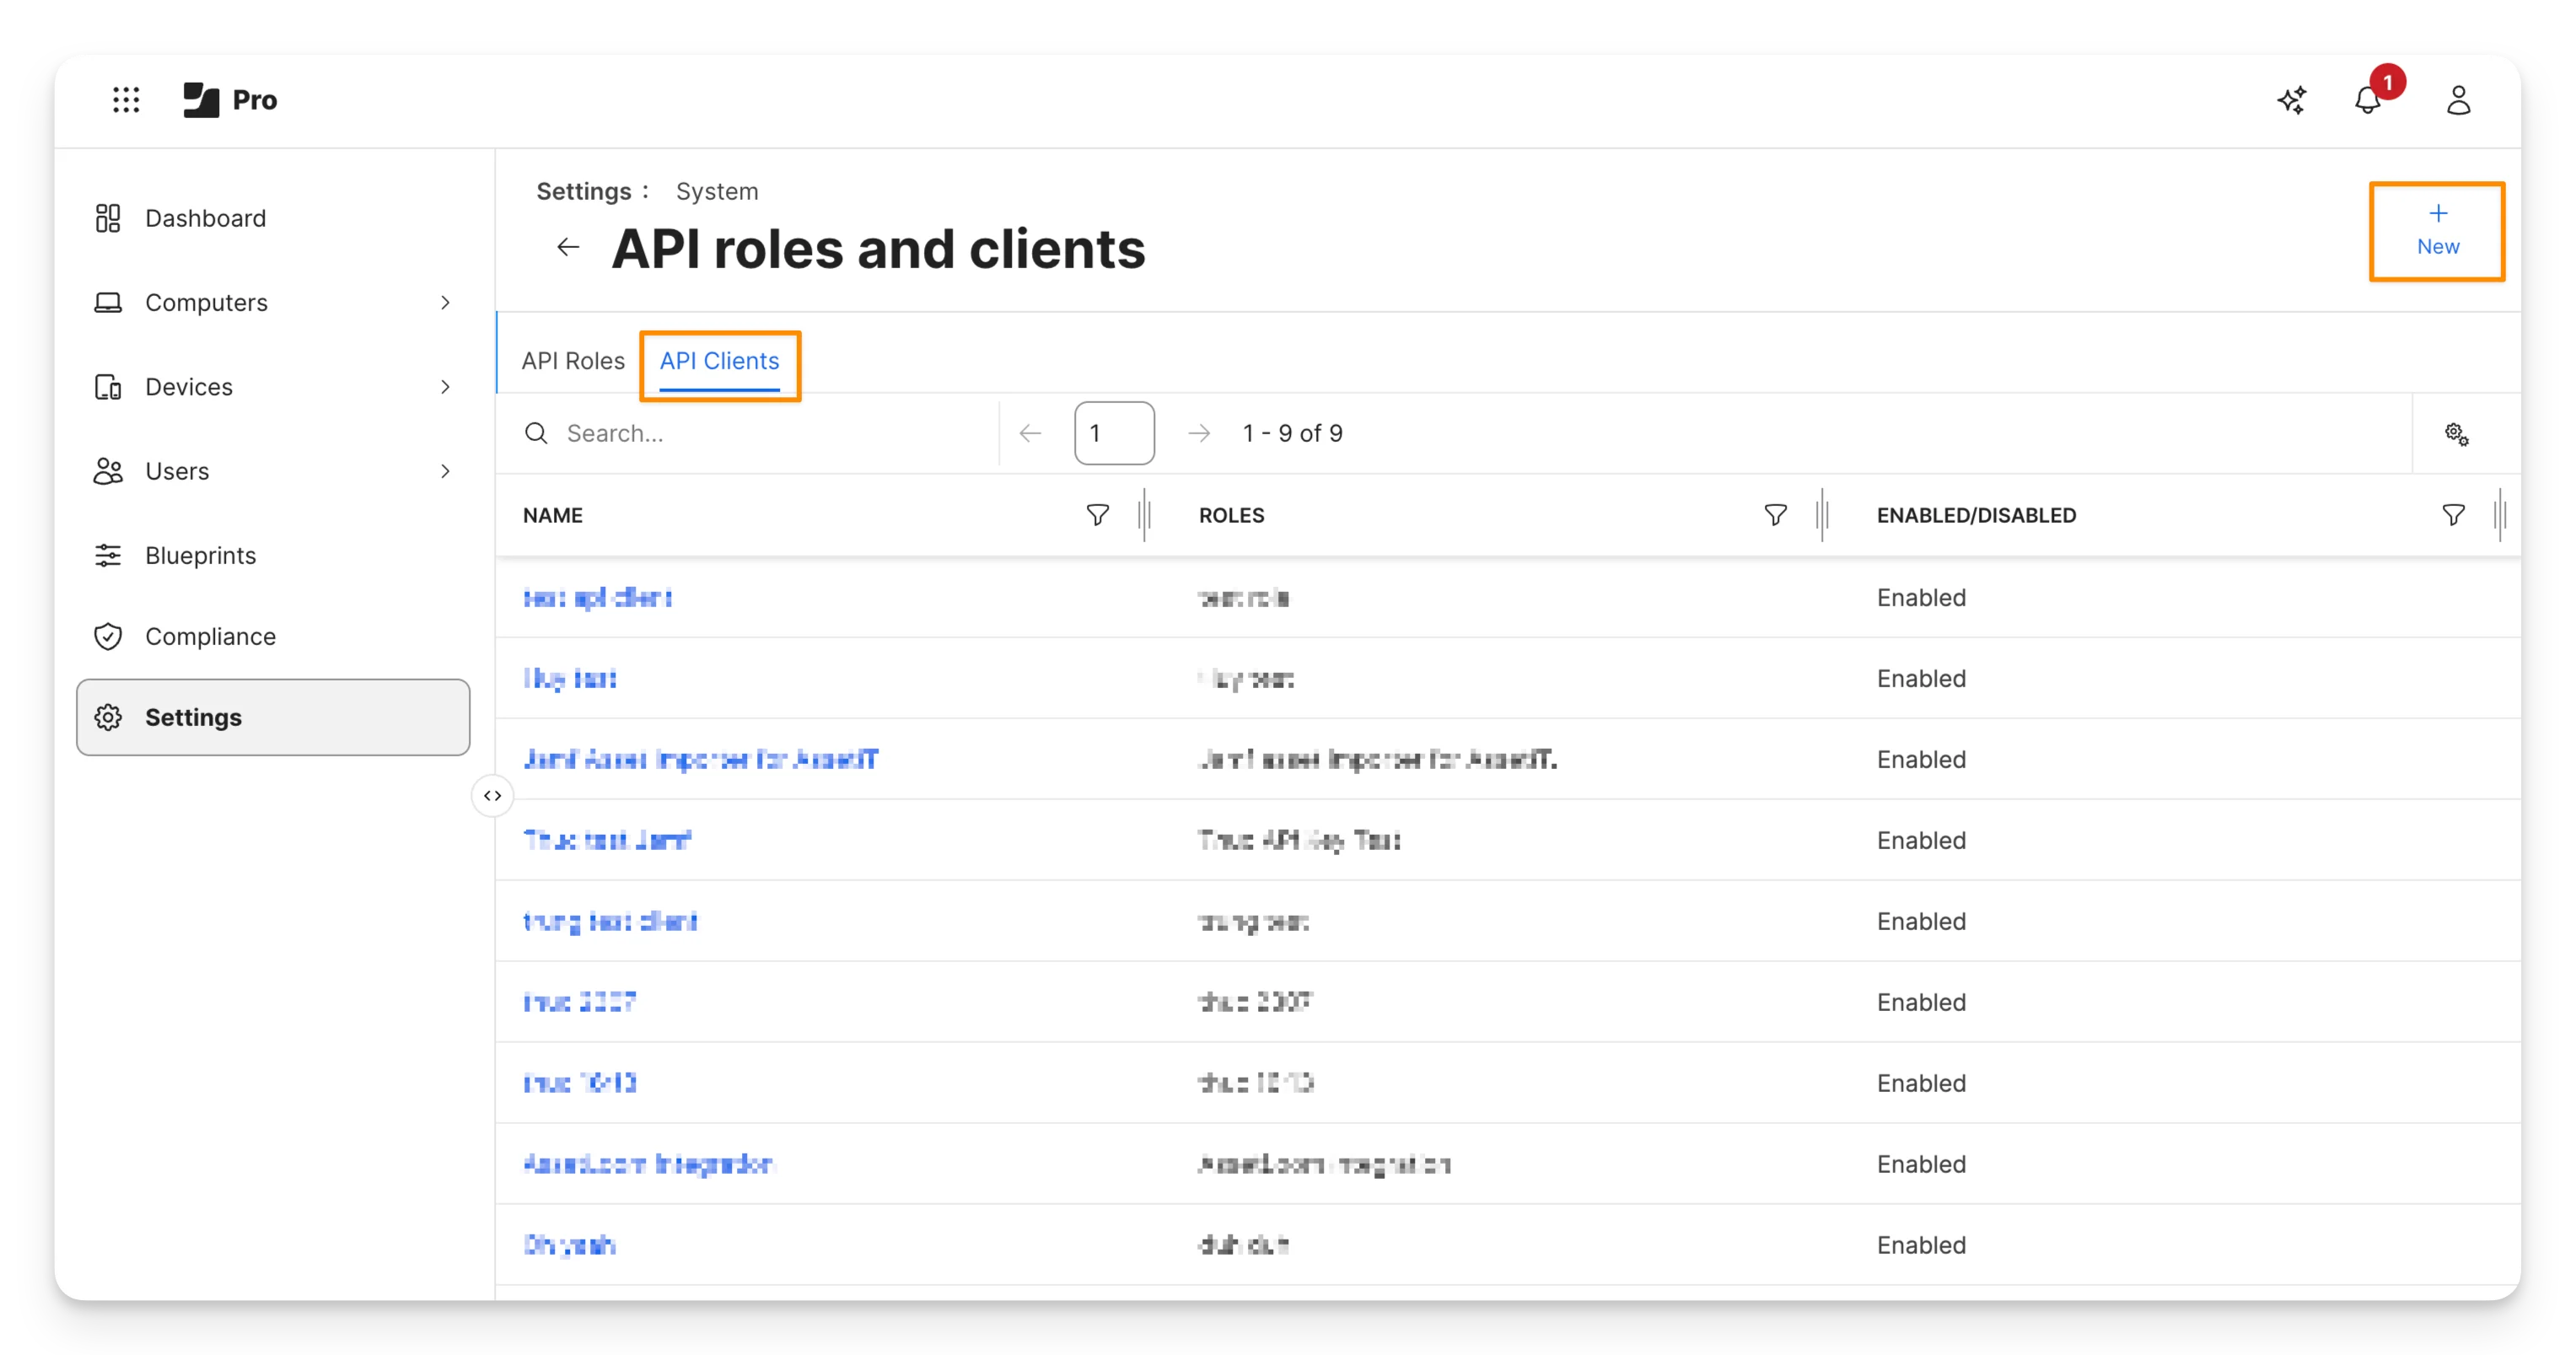
Task: Open table column settings gear icon
Action: tap(2456, 433)
